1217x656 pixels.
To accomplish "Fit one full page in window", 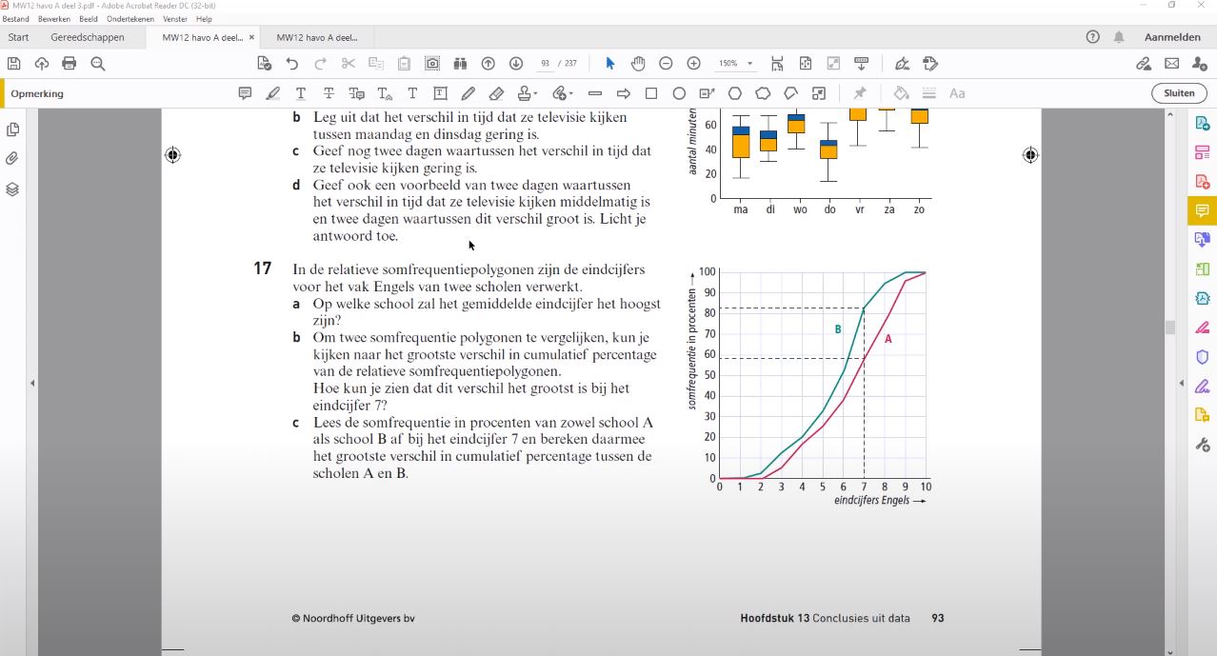I will click(x=806, y=63).
